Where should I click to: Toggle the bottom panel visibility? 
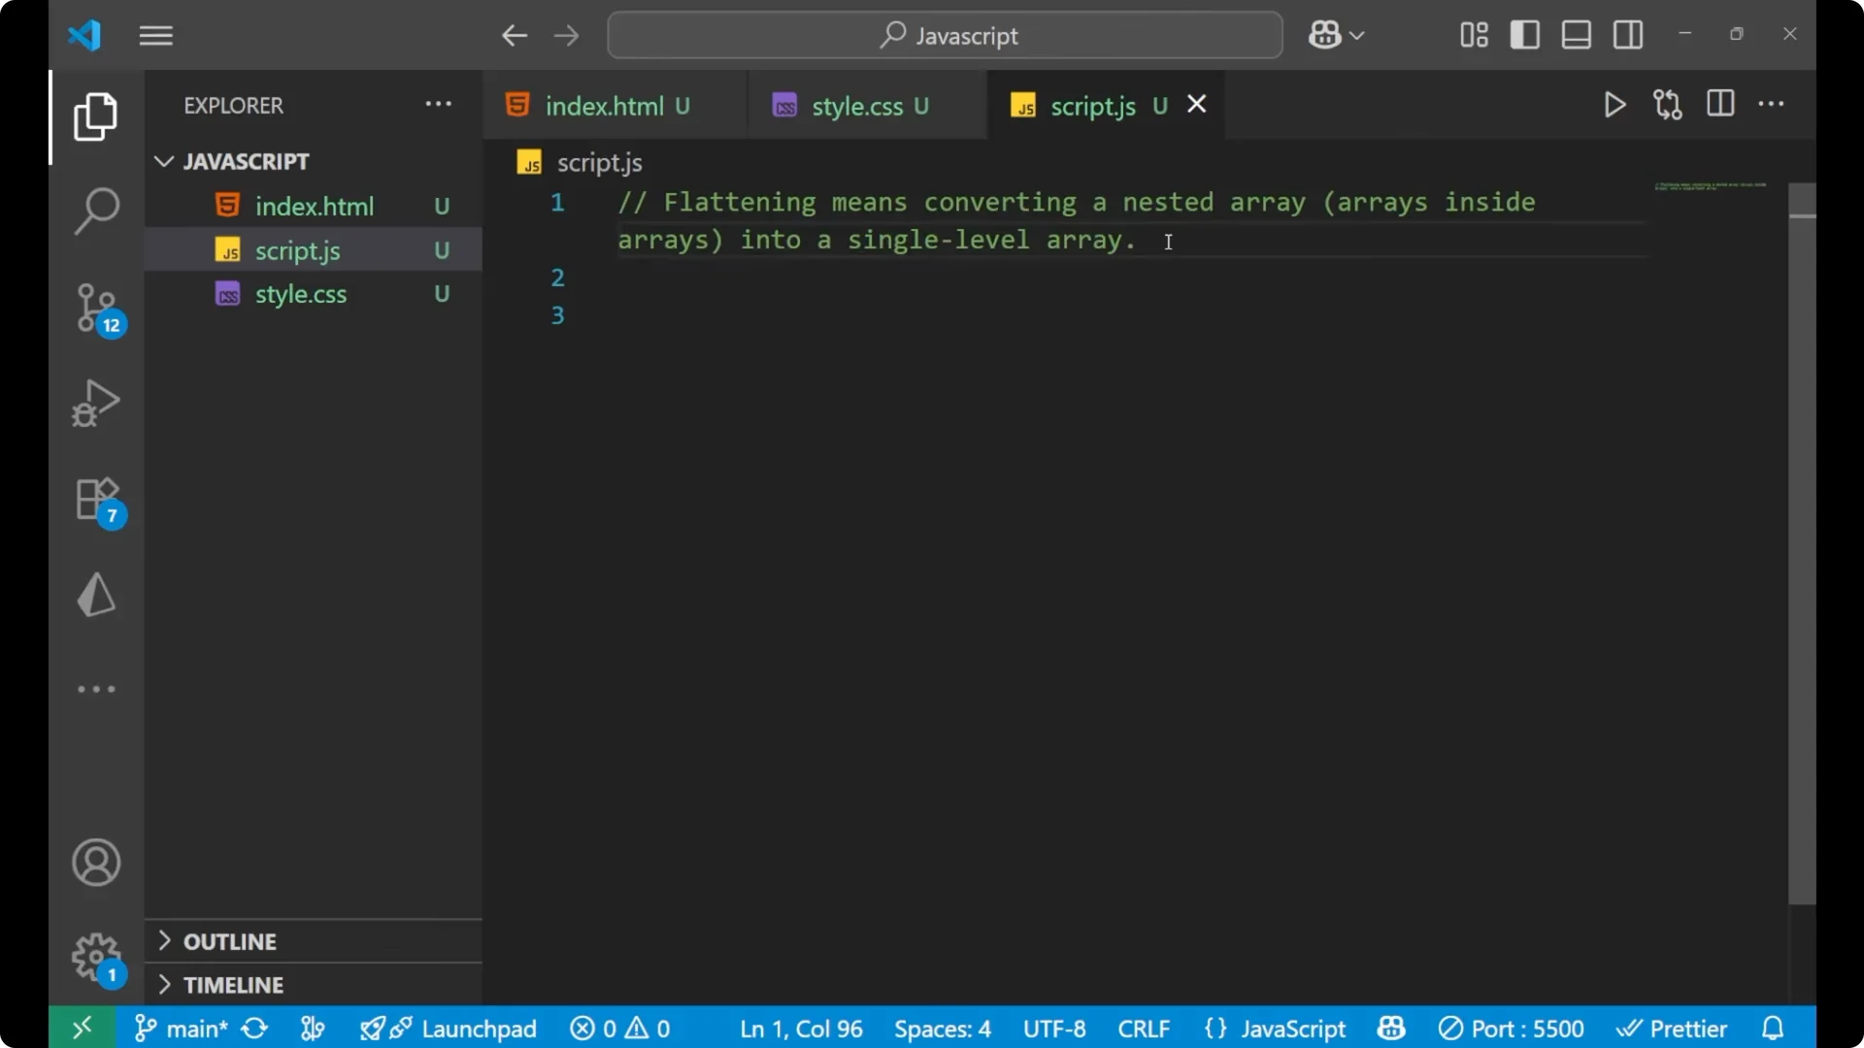click(x=1575, y=35)
